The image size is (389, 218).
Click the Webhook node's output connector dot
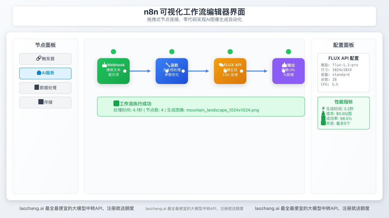[125, 71]
